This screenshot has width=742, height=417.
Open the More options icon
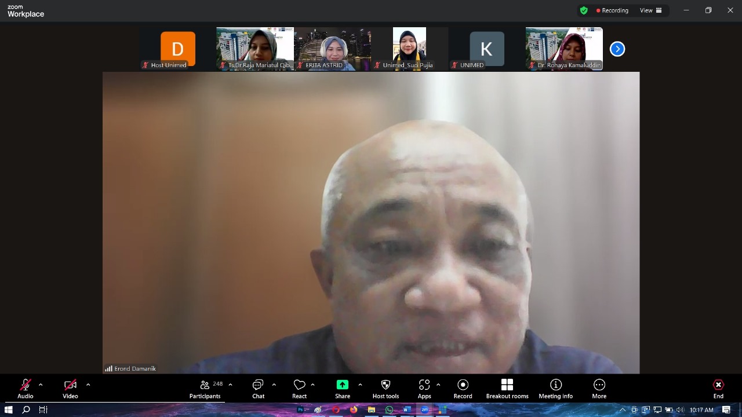tap(599, 385)
